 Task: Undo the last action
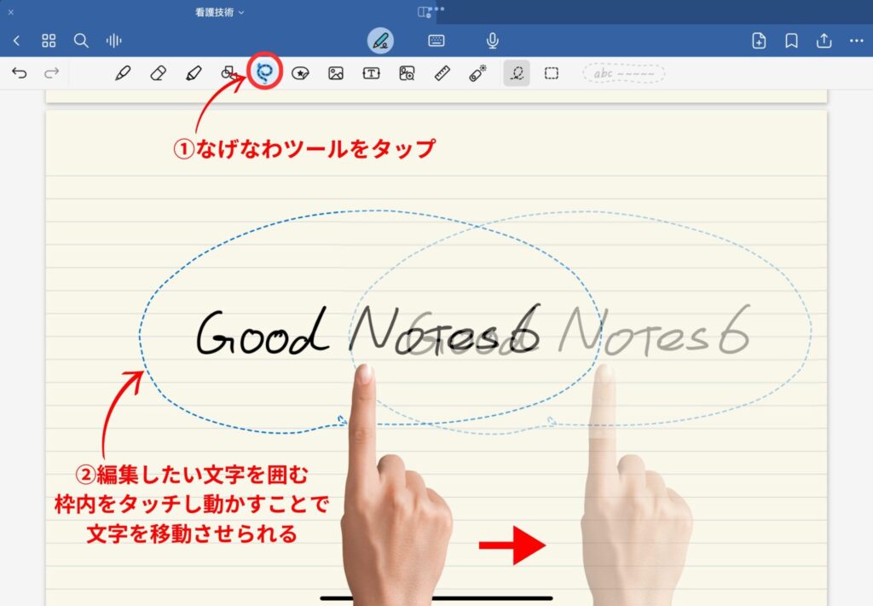(x=20, y=73)
